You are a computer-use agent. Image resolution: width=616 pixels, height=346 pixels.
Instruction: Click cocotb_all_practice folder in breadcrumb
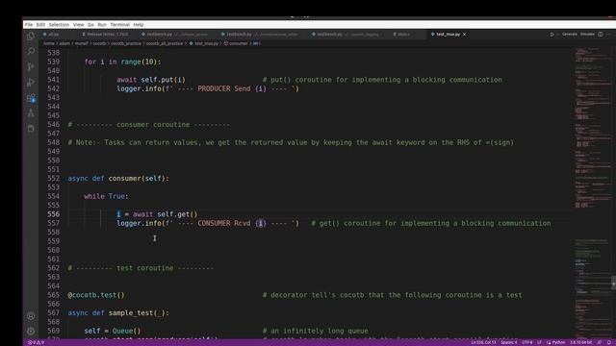(165, 43)
